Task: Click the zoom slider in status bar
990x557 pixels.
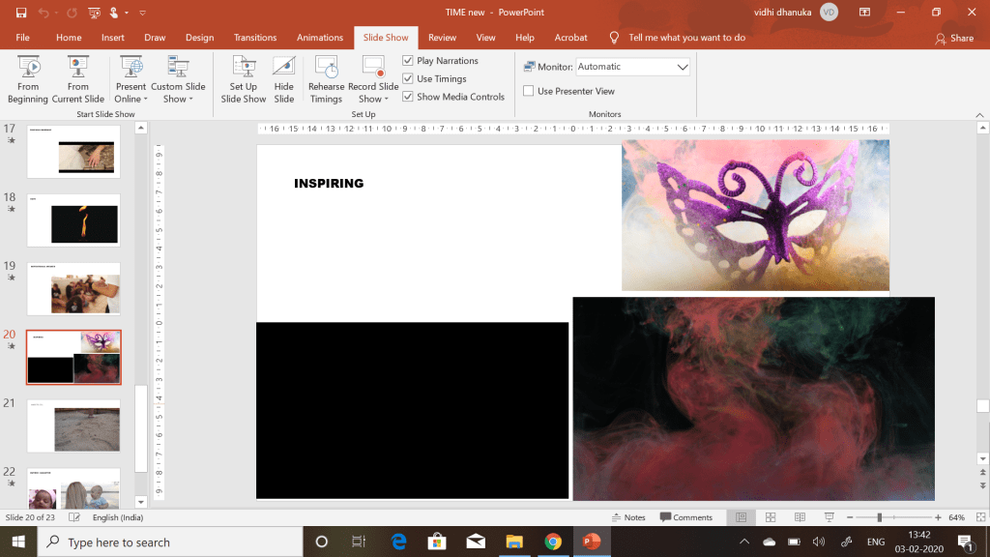Action: click(879, 517)
